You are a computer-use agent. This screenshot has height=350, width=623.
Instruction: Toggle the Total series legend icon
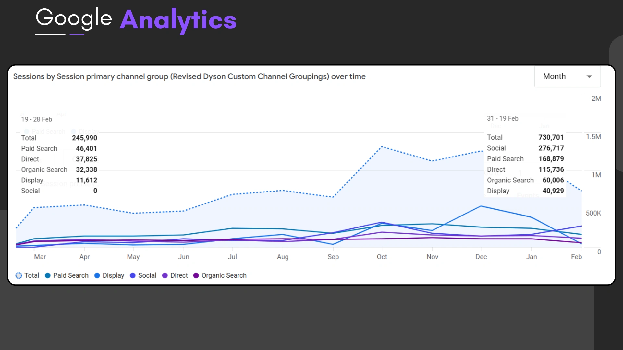[19, 275]
